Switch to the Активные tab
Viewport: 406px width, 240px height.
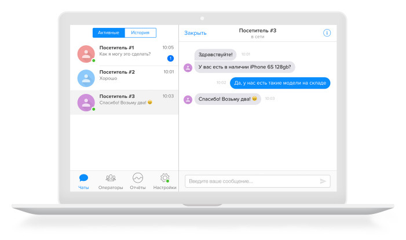coord(108,33)
